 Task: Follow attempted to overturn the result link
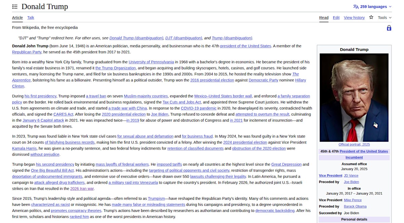click(x=262, y=114)
